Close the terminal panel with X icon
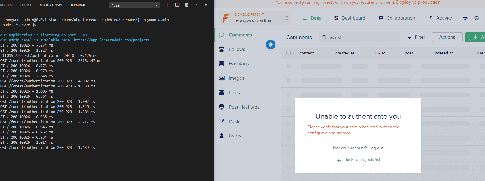Viewport: 485px width, 181px height. (x=206, y=5)
